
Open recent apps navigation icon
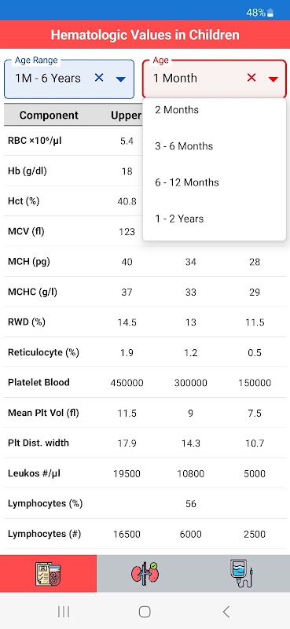(x=64, y=612)
